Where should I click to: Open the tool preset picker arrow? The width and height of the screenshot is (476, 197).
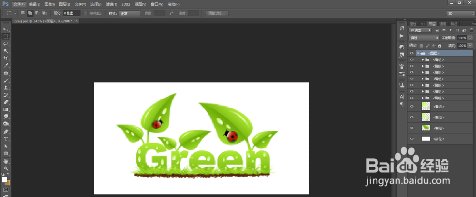[15, 13]
